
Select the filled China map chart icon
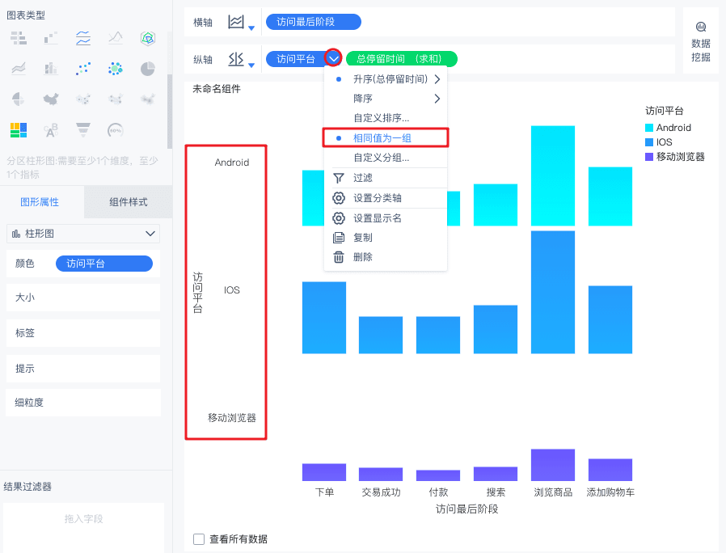[x=51, y=99]
